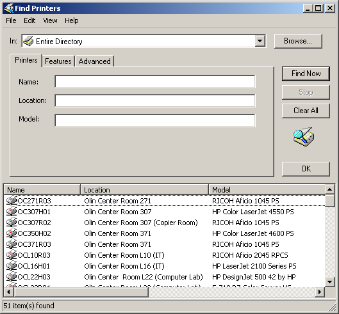
Task: Click printer icon next to OCL16H01
Action: [x=12, y=266]
